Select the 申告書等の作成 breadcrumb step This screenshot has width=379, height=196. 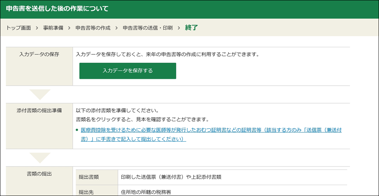[93, 28]
